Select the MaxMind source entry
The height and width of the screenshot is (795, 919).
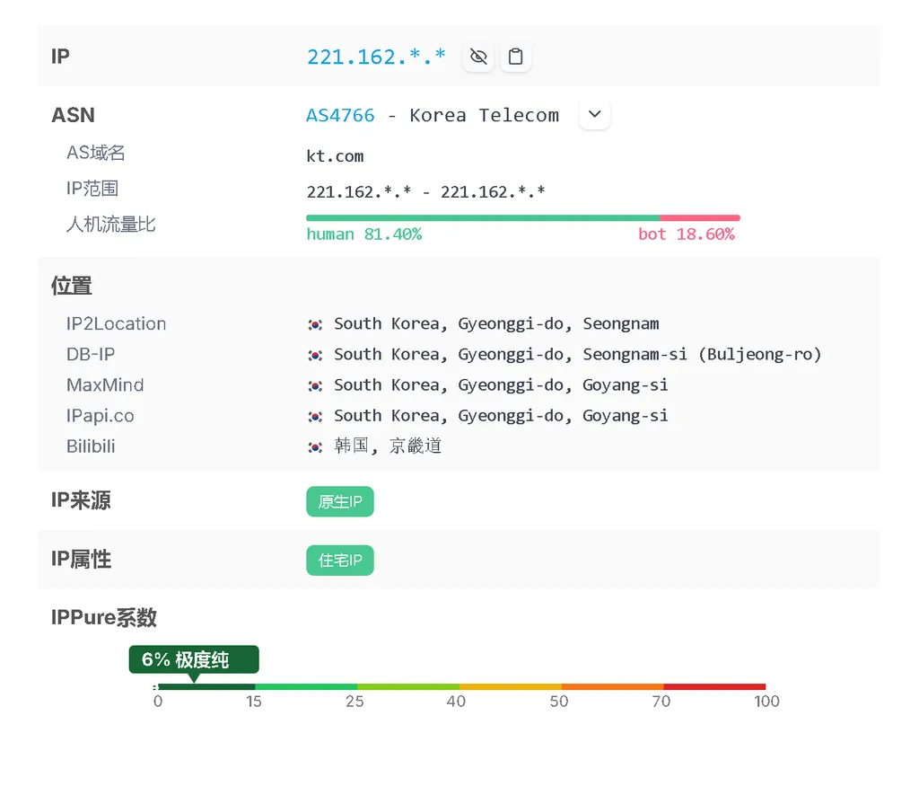105,384
